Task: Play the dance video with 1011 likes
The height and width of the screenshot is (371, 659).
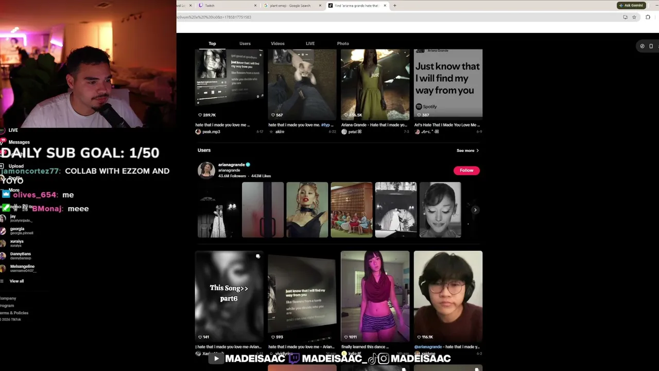Action: pos(375,296)
